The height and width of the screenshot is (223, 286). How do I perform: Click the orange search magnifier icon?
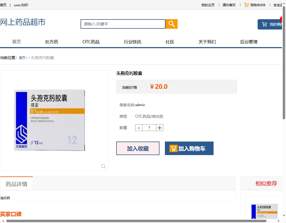171,24
